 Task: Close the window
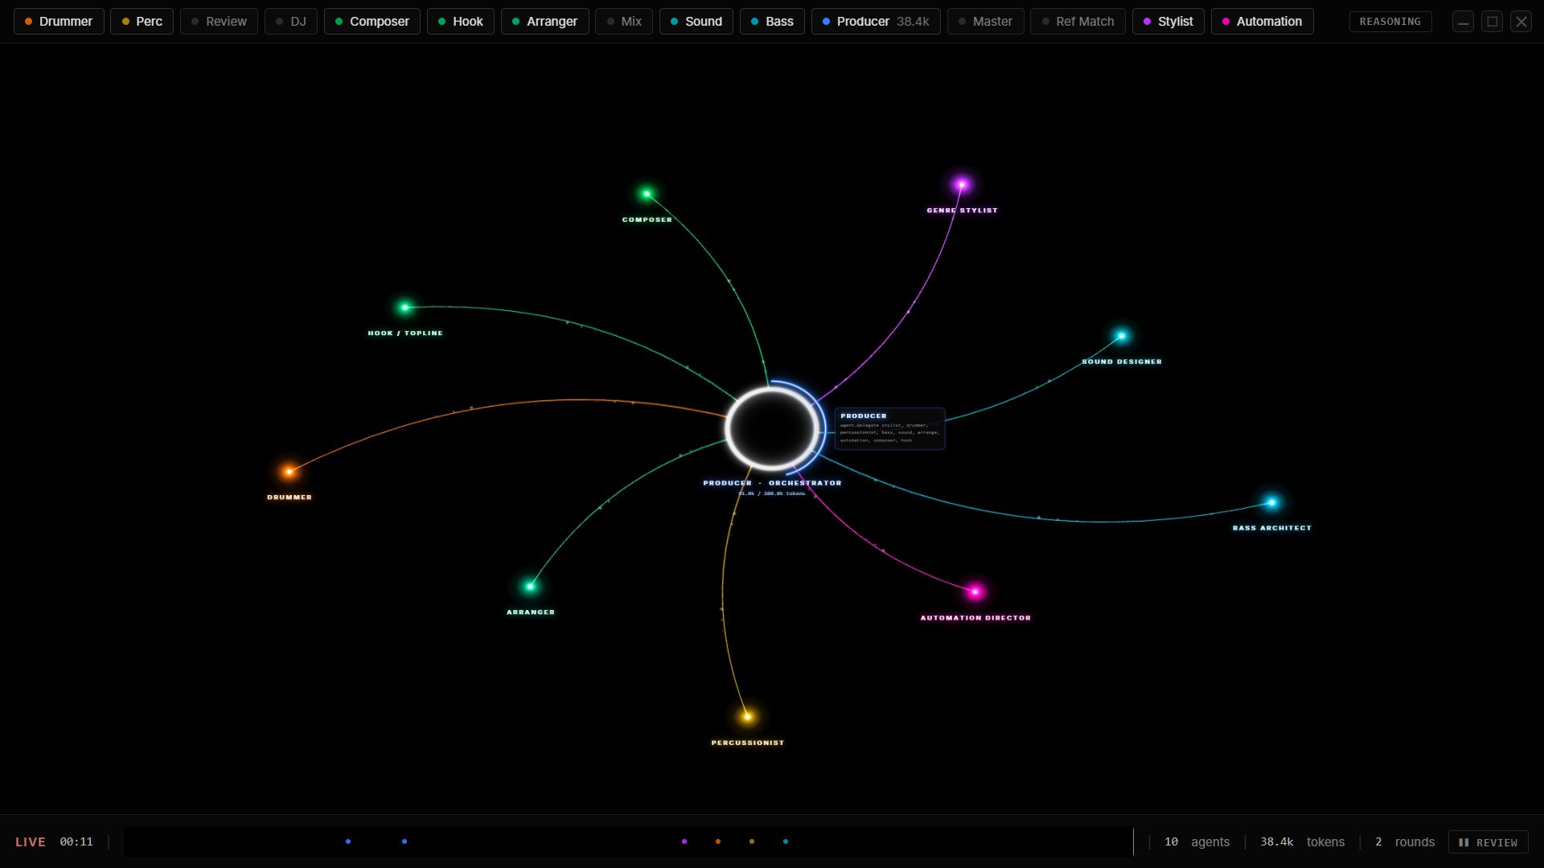[1521, 22]
